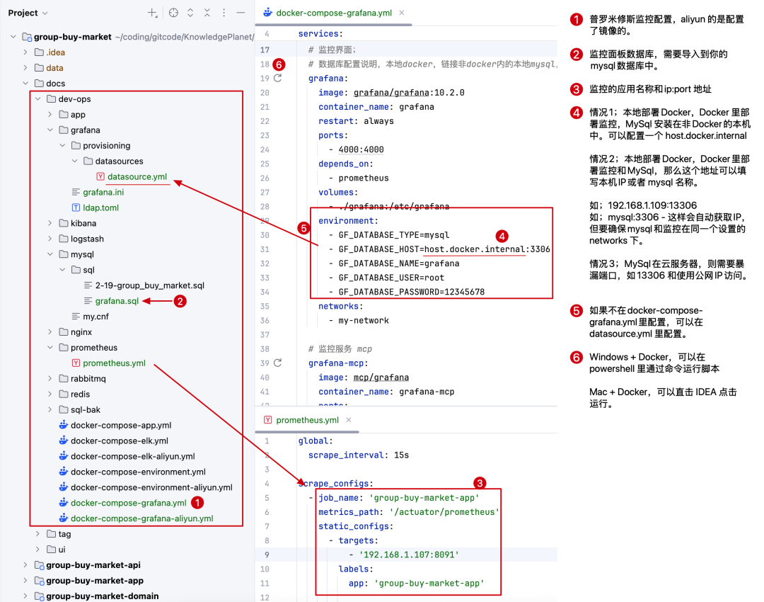This screenshot has width=764, height=602.
Task: Click docker-compose-environment-aliyun.yml docker icon
Action: (x=64, y=487)
